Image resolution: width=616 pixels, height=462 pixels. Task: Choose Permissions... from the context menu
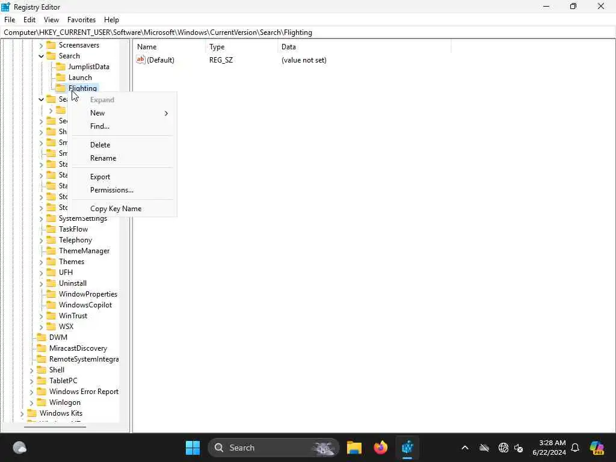123,189
